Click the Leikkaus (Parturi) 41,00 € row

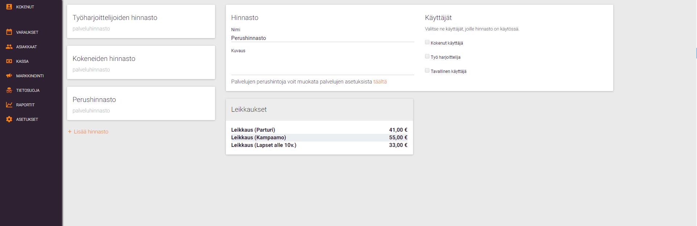pos(319,130)
